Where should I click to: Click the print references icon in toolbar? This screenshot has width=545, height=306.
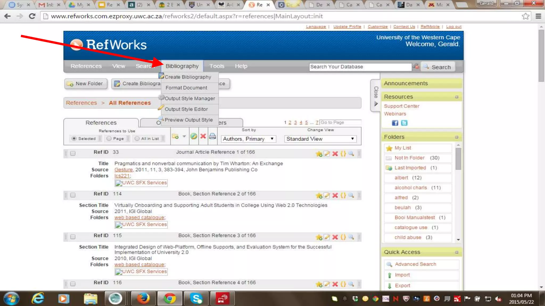point(212,136)
